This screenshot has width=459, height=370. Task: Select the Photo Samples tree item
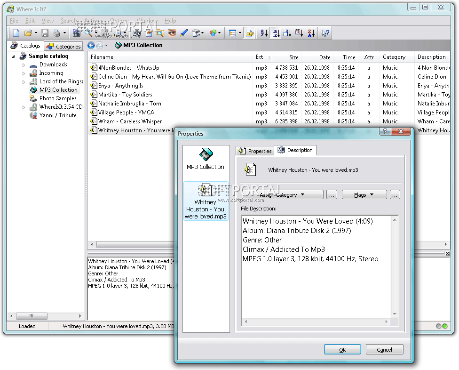58,98
